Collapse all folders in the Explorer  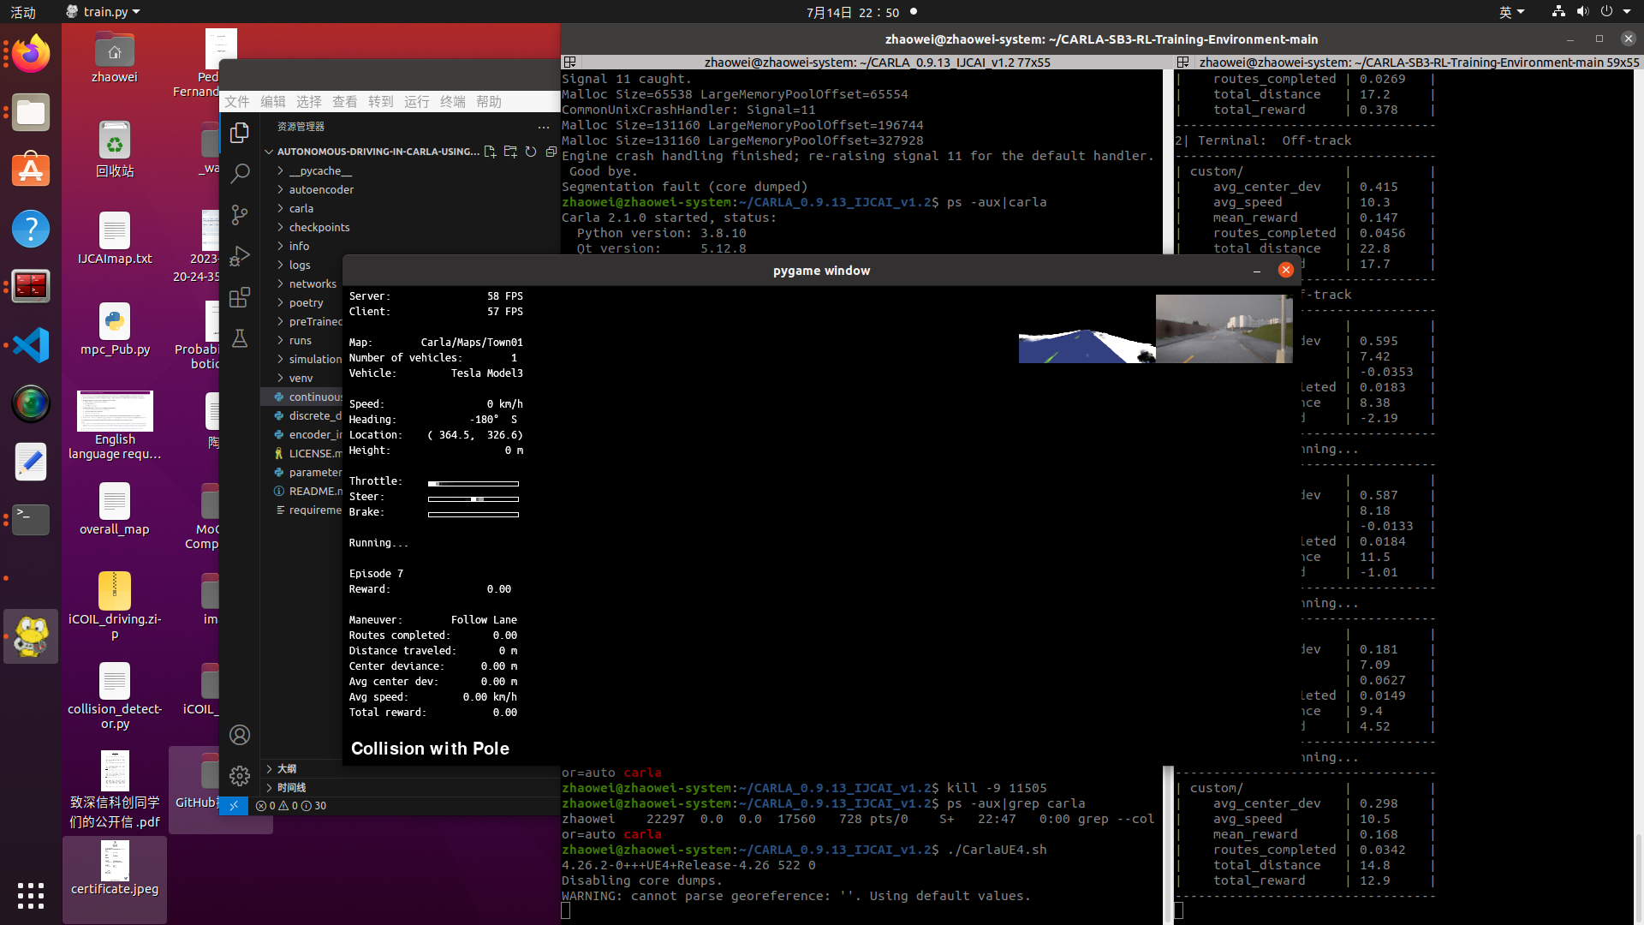pyautogui.click(x=551, y=152)
